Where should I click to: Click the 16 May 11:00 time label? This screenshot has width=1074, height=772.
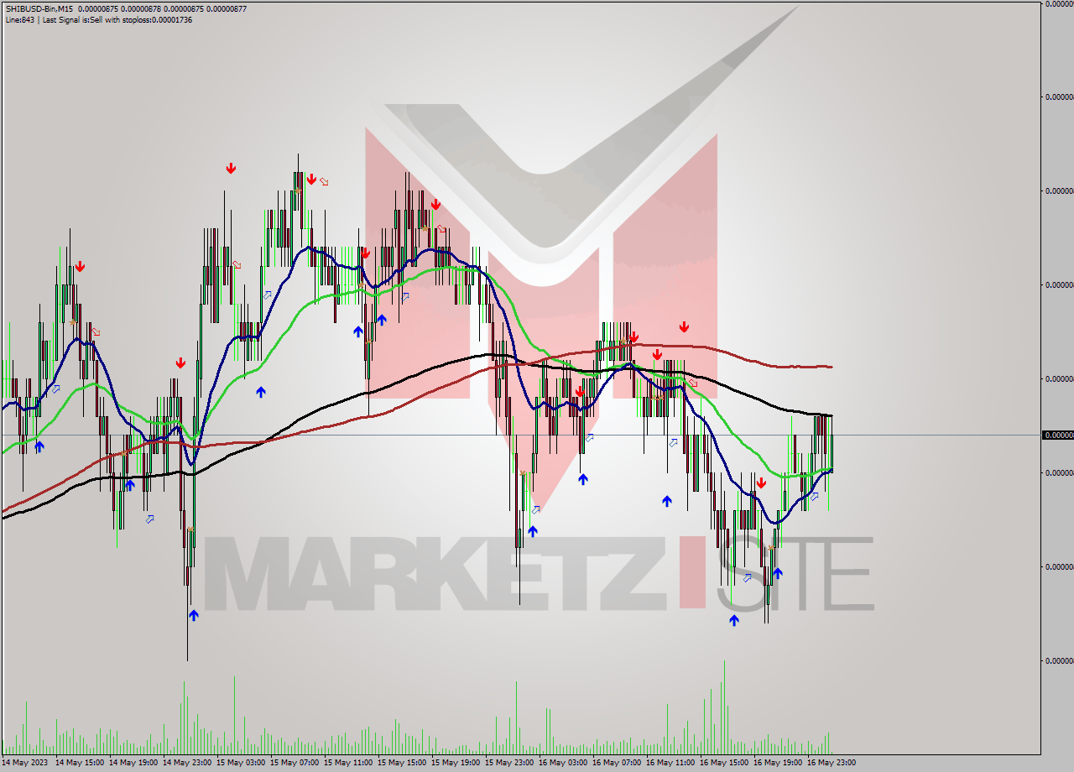tap(672, 763)
